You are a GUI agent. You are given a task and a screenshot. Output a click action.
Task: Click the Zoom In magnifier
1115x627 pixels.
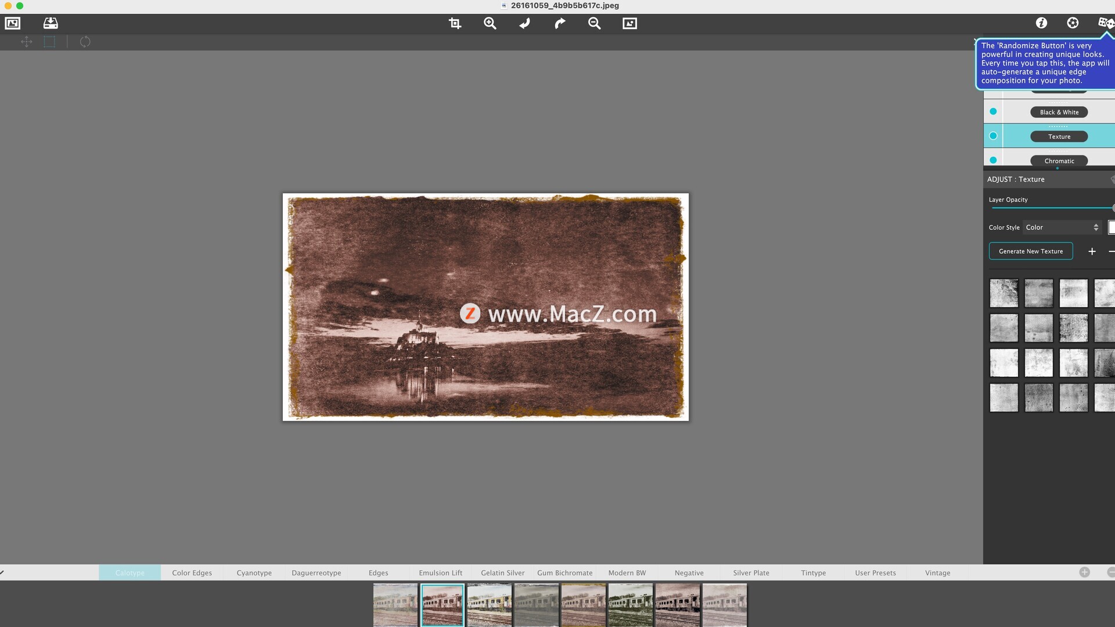click(490, 23)
